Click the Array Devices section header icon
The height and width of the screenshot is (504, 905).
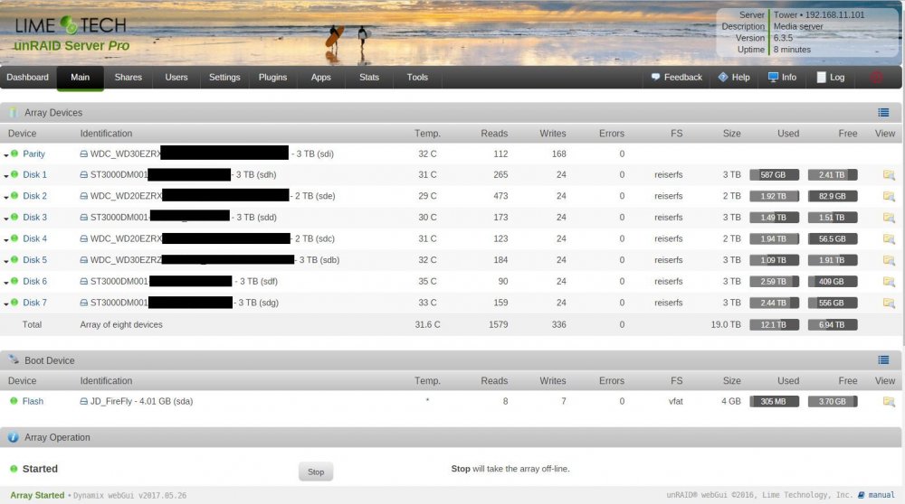[14, 113]
